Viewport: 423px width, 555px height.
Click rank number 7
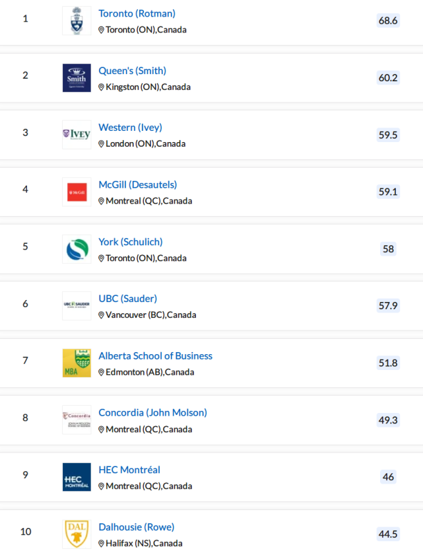tap(26, 361)
